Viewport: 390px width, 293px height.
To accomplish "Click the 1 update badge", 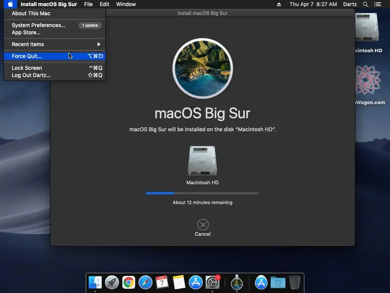I will [x=90, y=26].
